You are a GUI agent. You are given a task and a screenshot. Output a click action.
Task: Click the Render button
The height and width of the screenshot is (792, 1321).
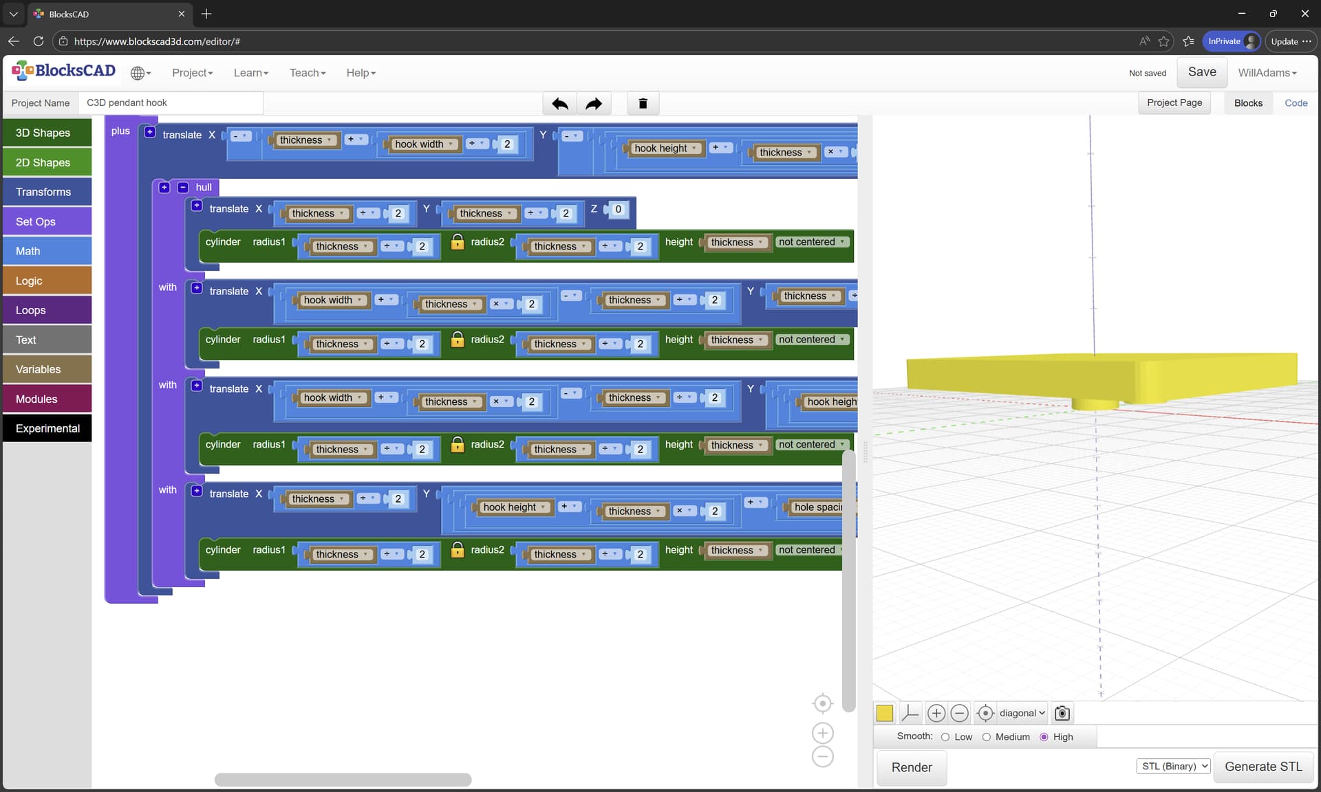(911, 767)
